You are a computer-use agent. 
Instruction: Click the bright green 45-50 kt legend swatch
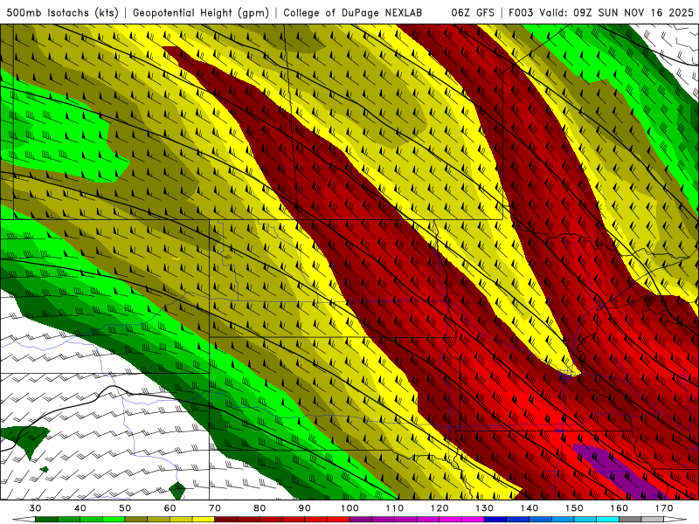pyautogui.click(x=114, y=520)
